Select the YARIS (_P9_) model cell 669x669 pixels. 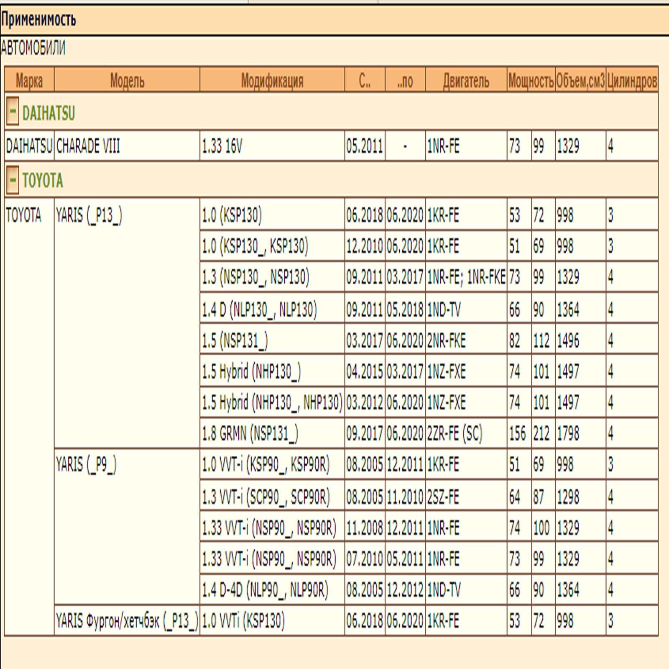[x=86, y=465]
